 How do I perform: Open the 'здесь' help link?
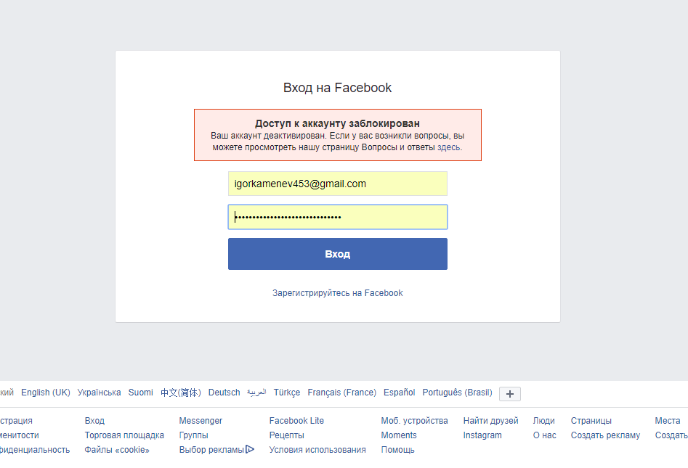pyautogui.click(x=448, y=147)
